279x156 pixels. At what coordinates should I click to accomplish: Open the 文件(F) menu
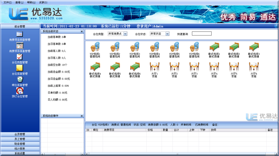point(8,2)
